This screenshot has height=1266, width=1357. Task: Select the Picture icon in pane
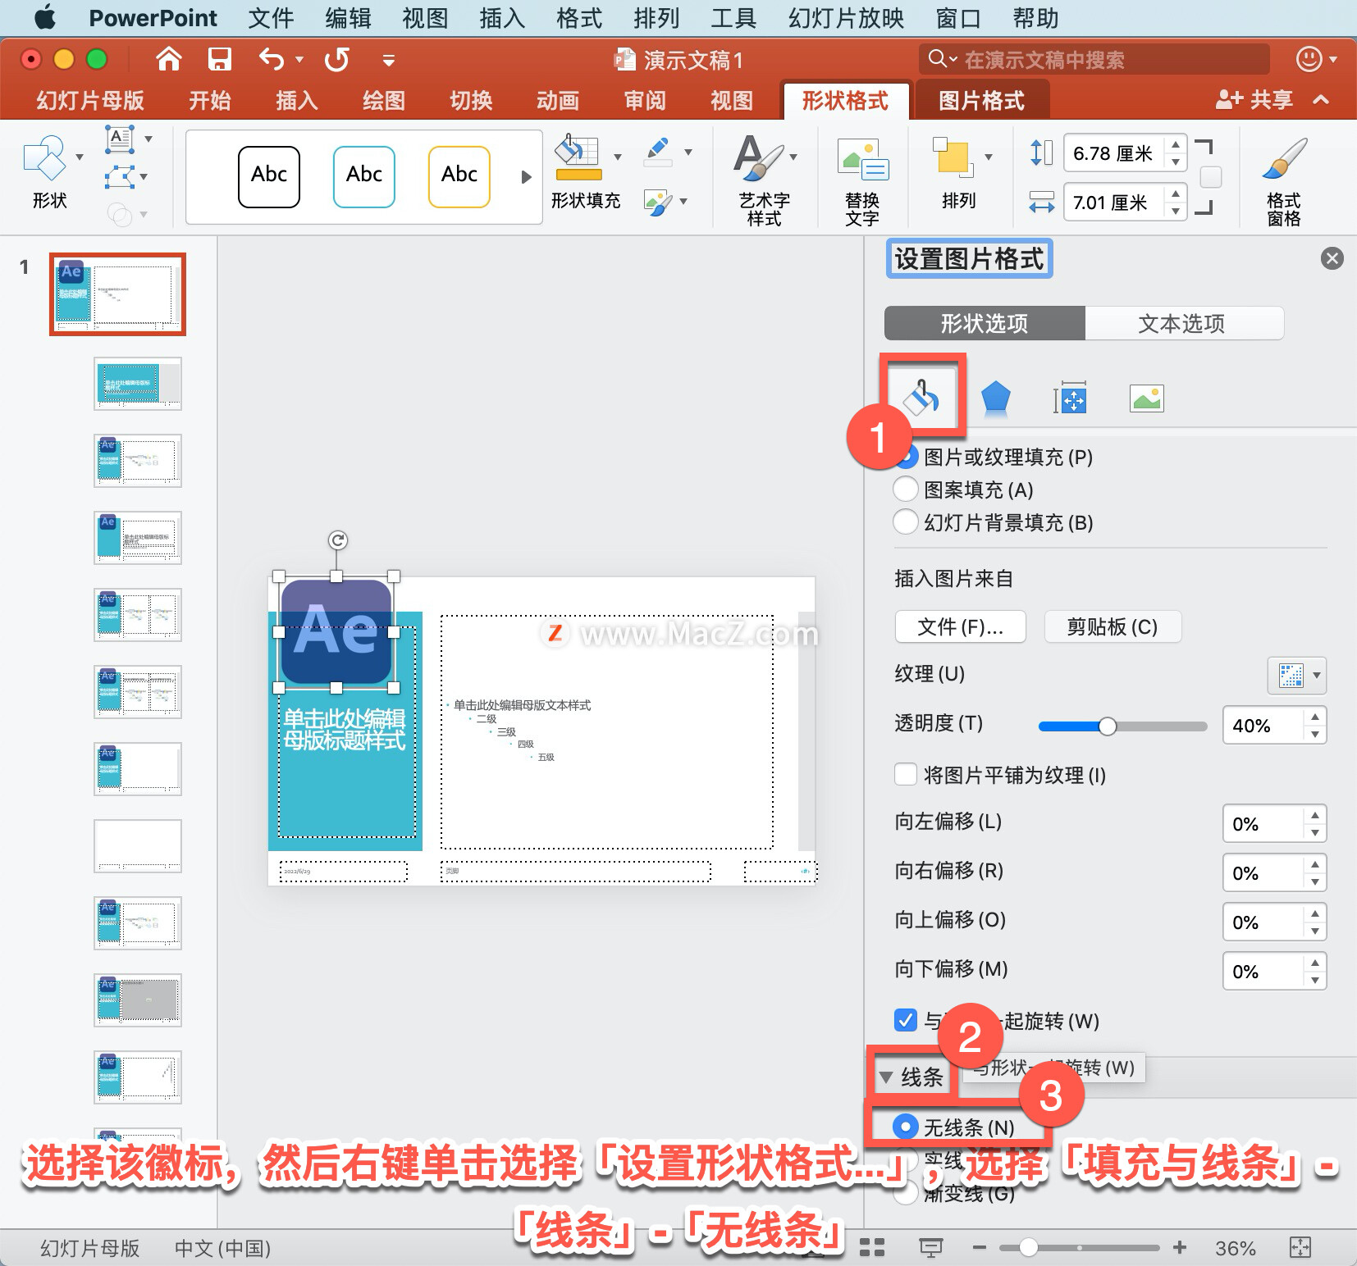1146,398
